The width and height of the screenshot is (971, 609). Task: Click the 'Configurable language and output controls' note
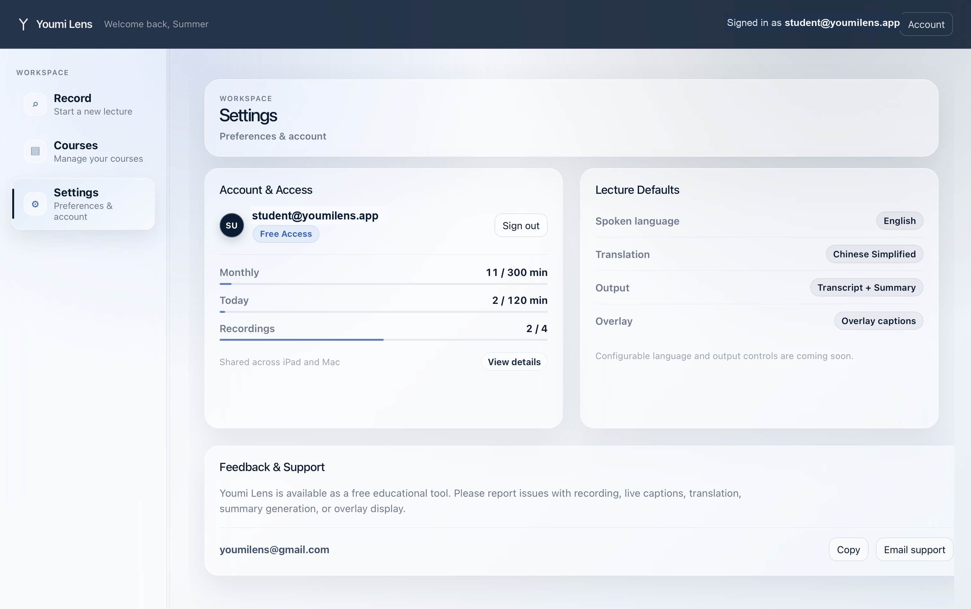pos(724,356)
